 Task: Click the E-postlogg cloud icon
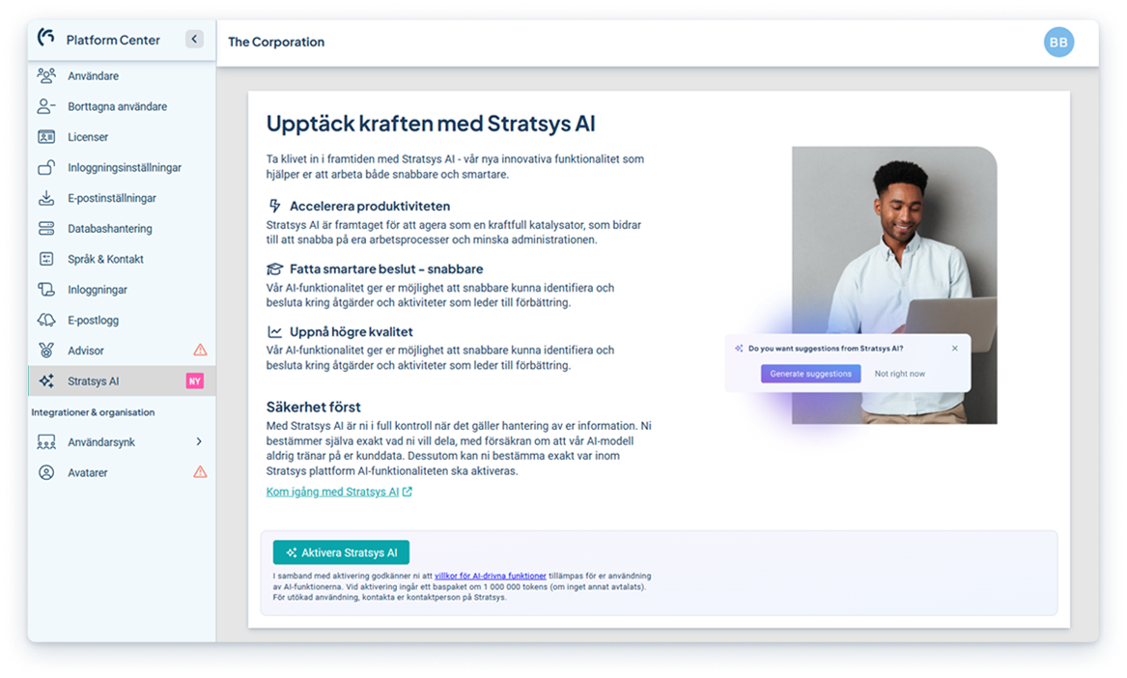pos(45,320)
